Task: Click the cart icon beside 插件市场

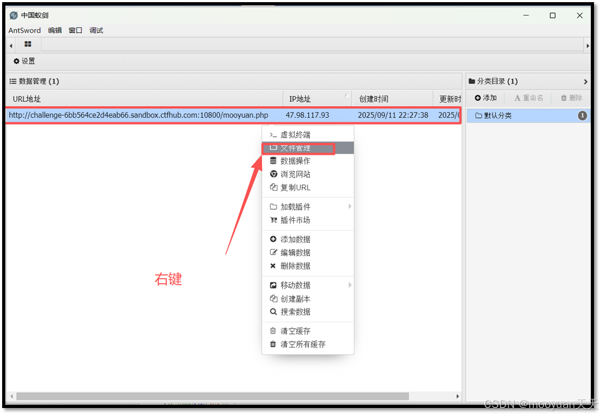Action: [273, 220]
